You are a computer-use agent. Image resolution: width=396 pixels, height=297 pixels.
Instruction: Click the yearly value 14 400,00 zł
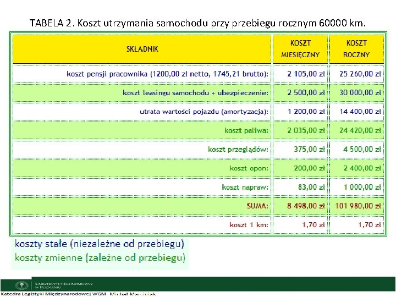[360, 111]
